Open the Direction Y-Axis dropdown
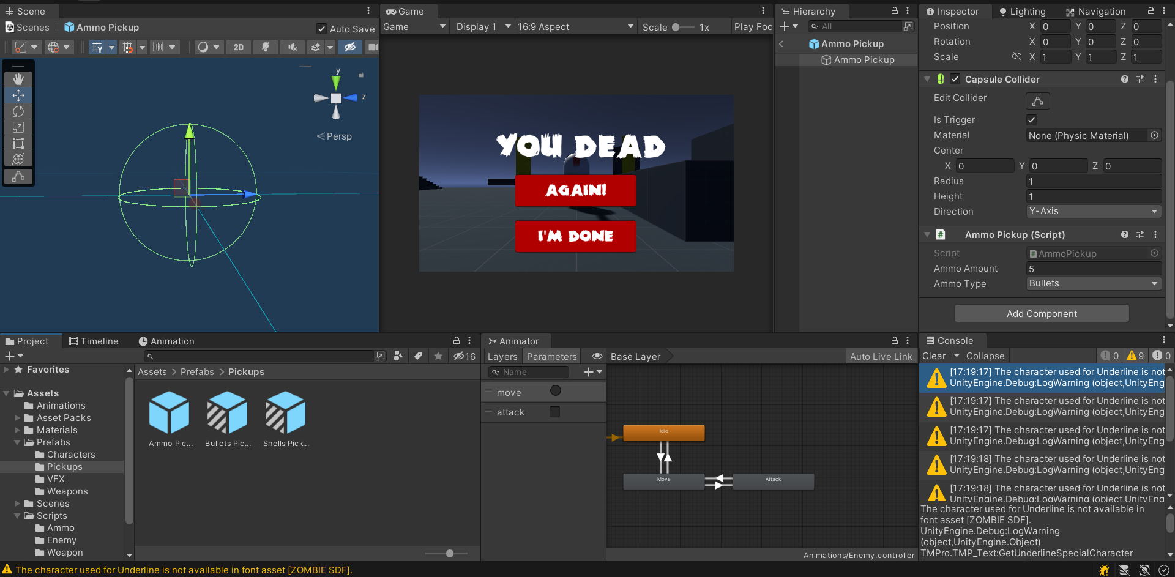 click(1094, 211)
